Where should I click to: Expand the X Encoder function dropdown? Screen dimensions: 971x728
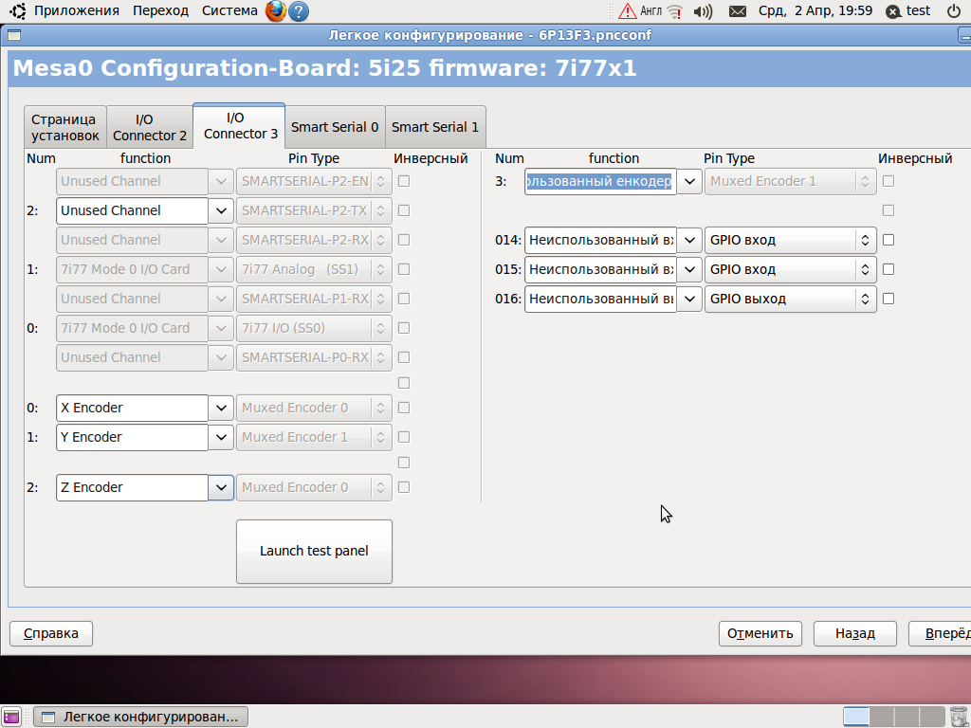[221, 408]
